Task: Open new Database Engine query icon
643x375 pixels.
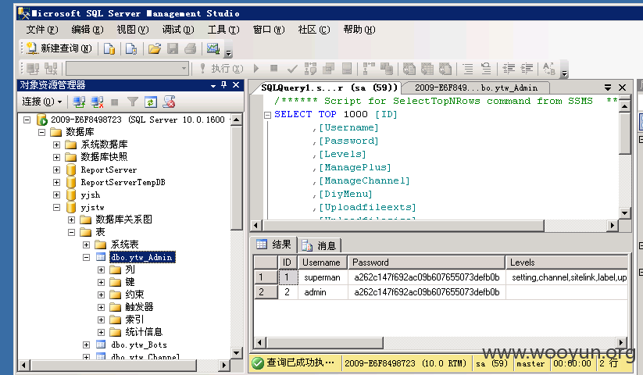Action: click(109, 48)
